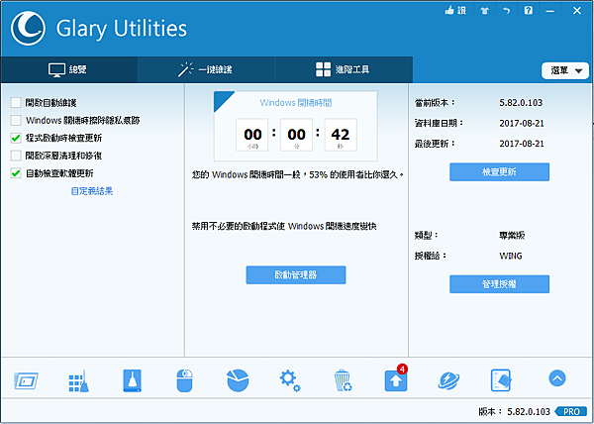Click the 類型 value 專業版
This screenshot has height=424, width=594.
[x=512, y=236]
